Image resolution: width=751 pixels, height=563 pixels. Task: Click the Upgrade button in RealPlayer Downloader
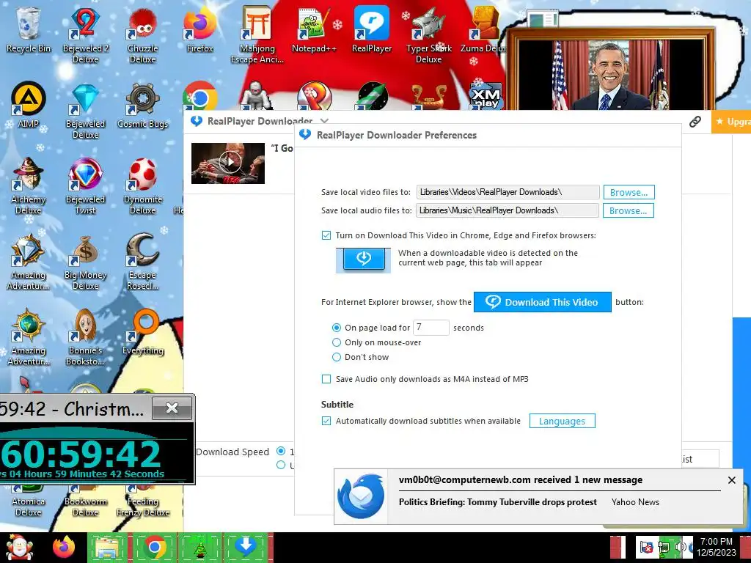[x=731, y=122]
